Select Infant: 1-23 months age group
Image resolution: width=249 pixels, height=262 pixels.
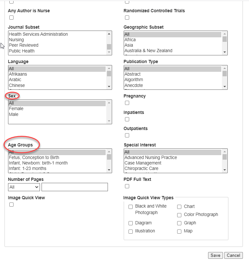(28, 169)
